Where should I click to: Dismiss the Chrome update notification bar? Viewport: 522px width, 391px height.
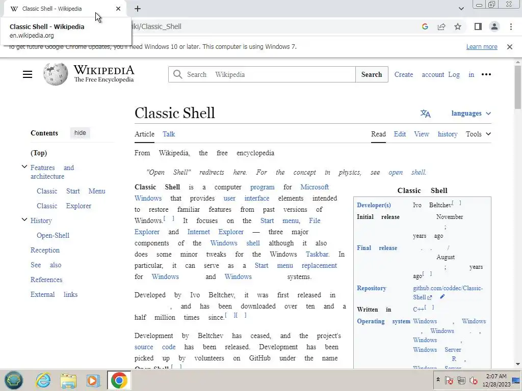510,47
